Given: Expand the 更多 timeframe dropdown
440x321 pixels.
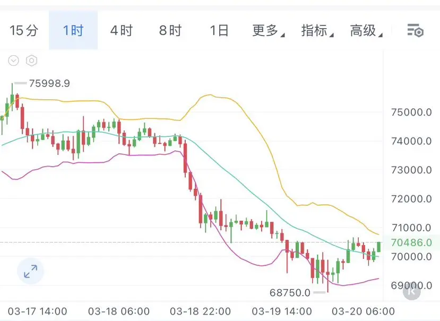Looking at the screenshot, I should coord(268,31).
